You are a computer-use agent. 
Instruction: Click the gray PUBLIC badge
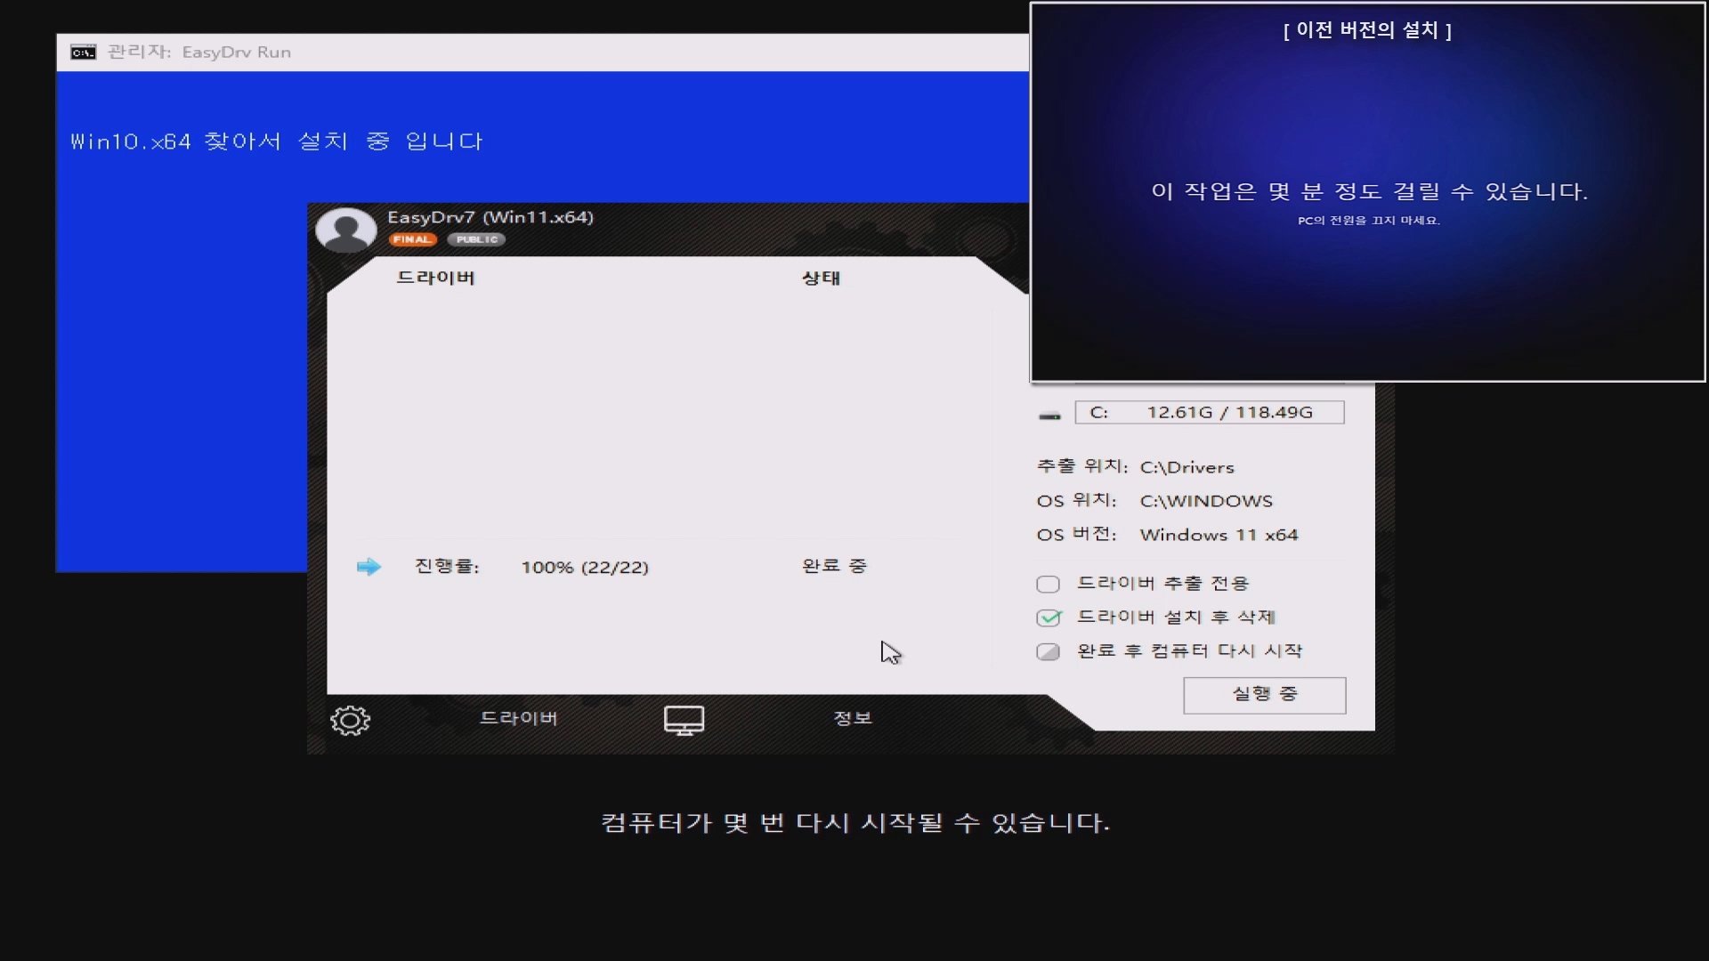tap(476, 239)
